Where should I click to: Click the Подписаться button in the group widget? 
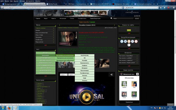pyautogui.click(x=129, y=102)
